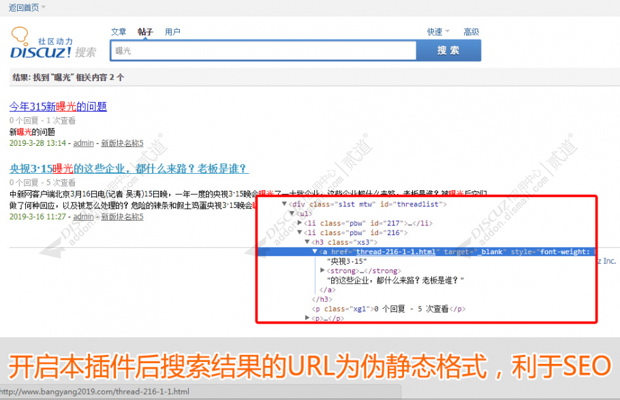Click the date 2019-3-16 11:27
Screen dimensions: 620x400
click(x=37, y=217)
